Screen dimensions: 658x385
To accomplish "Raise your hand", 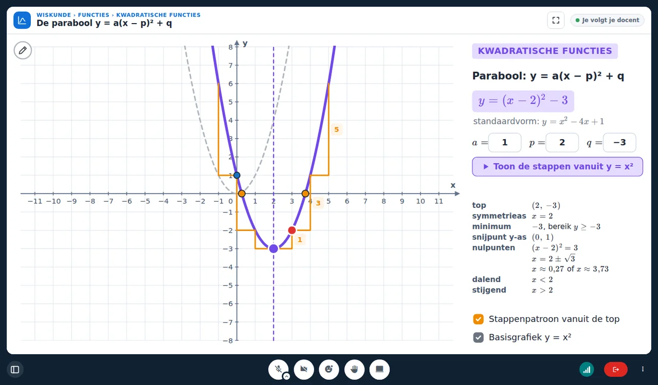I will pyautogui.click(x=354, y=369).
